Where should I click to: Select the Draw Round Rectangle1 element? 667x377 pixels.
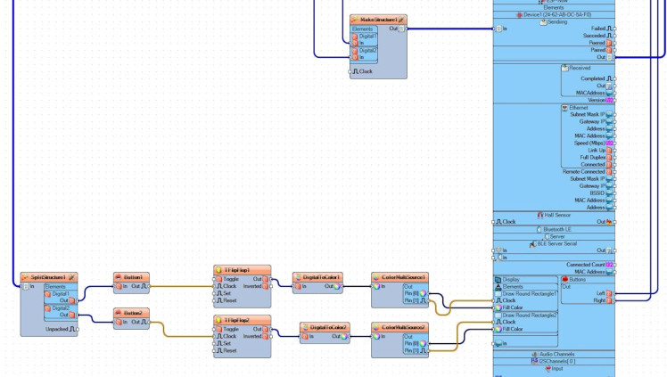[x=530, y=293]
